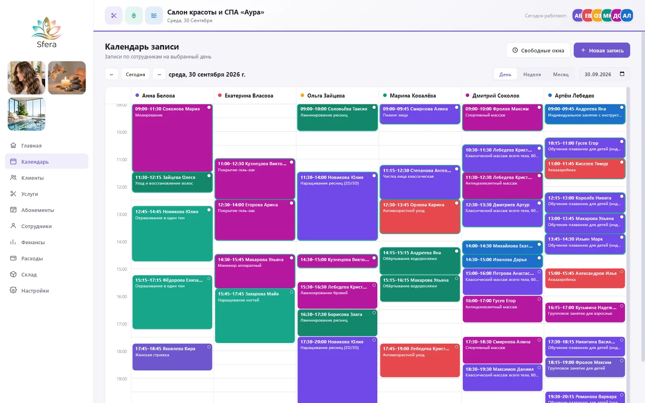645x403 pixels.
Task: Open Кузьмина Надежда 16:15–17:00 appointment
Action: tap(585, 313)
